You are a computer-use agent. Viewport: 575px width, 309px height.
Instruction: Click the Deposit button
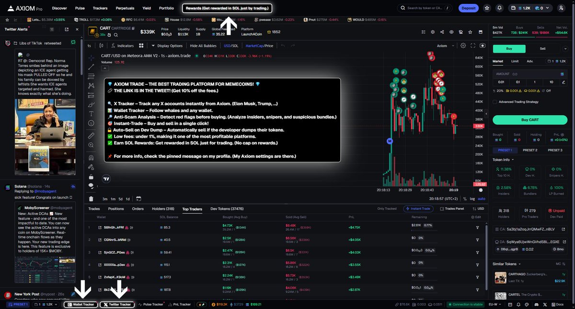[x=468, y=8]
